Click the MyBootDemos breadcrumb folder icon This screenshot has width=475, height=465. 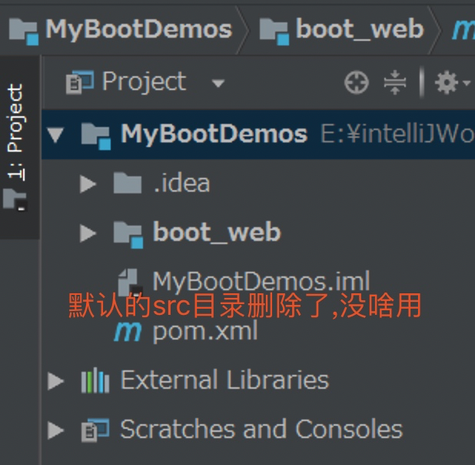(x=24, y=32)
